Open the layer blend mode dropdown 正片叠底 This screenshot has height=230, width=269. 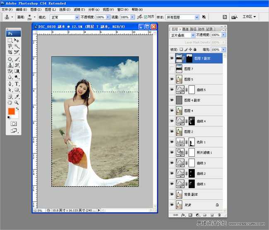point(183,35)
